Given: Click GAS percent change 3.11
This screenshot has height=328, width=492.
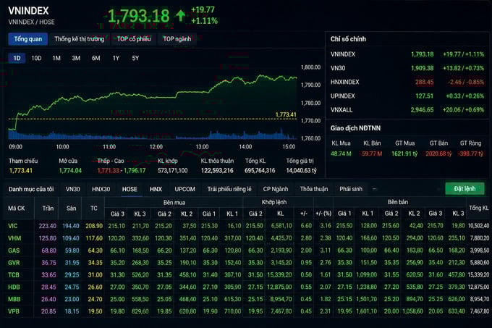Looking at the screenshot, I should (x=326, y=251).
